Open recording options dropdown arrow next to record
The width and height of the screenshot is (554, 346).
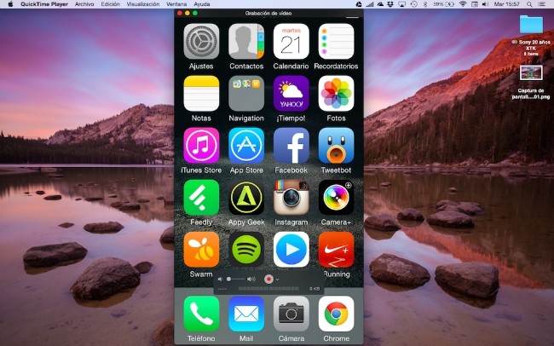point(277,280)
